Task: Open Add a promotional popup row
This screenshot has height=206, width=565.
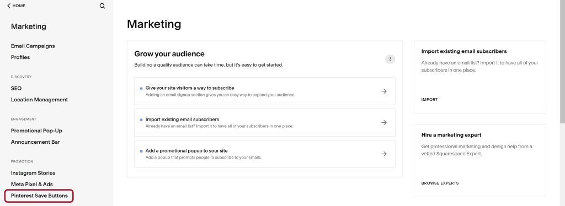Action: point(264,154)
